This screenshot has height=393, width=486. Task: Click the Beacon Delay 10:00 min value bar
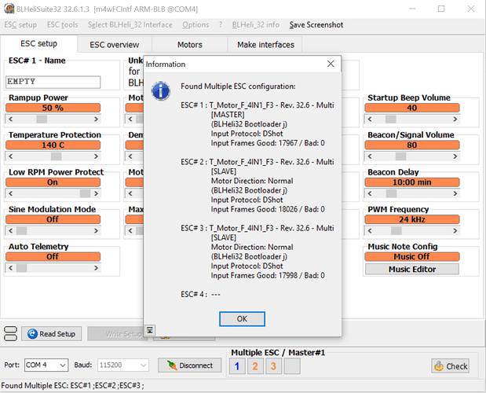[412, 182]
